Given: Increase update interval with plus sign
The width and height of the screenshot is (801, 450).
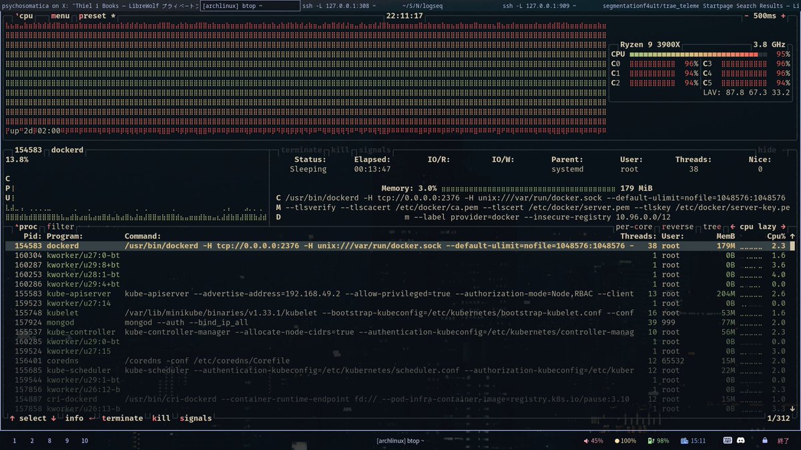Looking at the screenshot, I should click(784, 15).
